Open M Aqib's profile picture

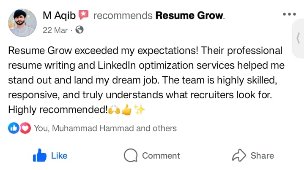22,22
